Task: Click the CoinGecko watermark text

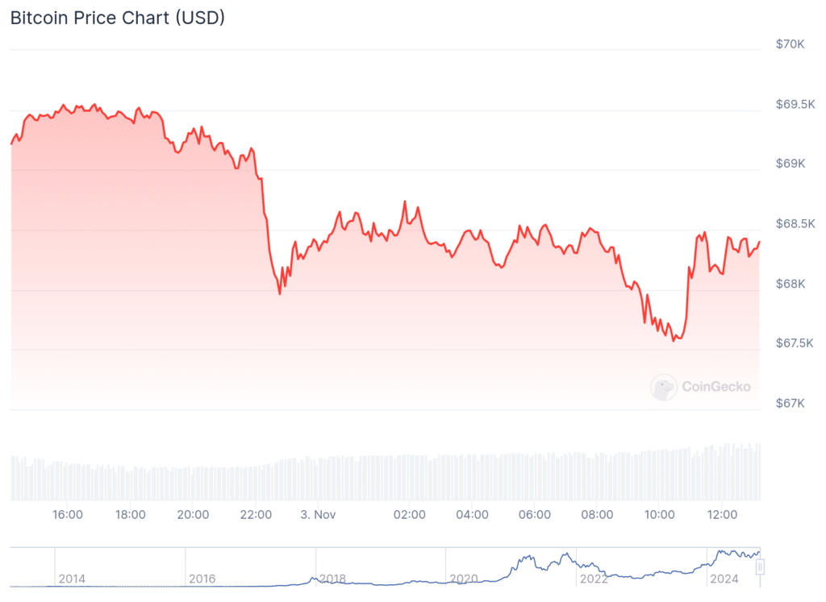Action: (715, 387)
